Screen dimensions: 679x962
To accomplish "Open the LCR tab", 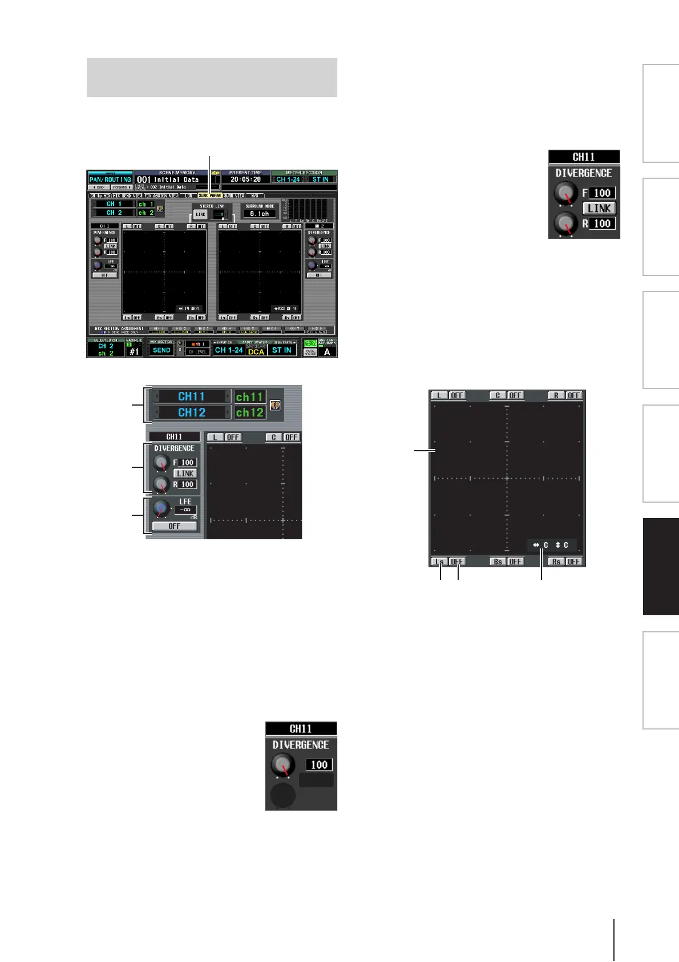I will coord(188,196).
